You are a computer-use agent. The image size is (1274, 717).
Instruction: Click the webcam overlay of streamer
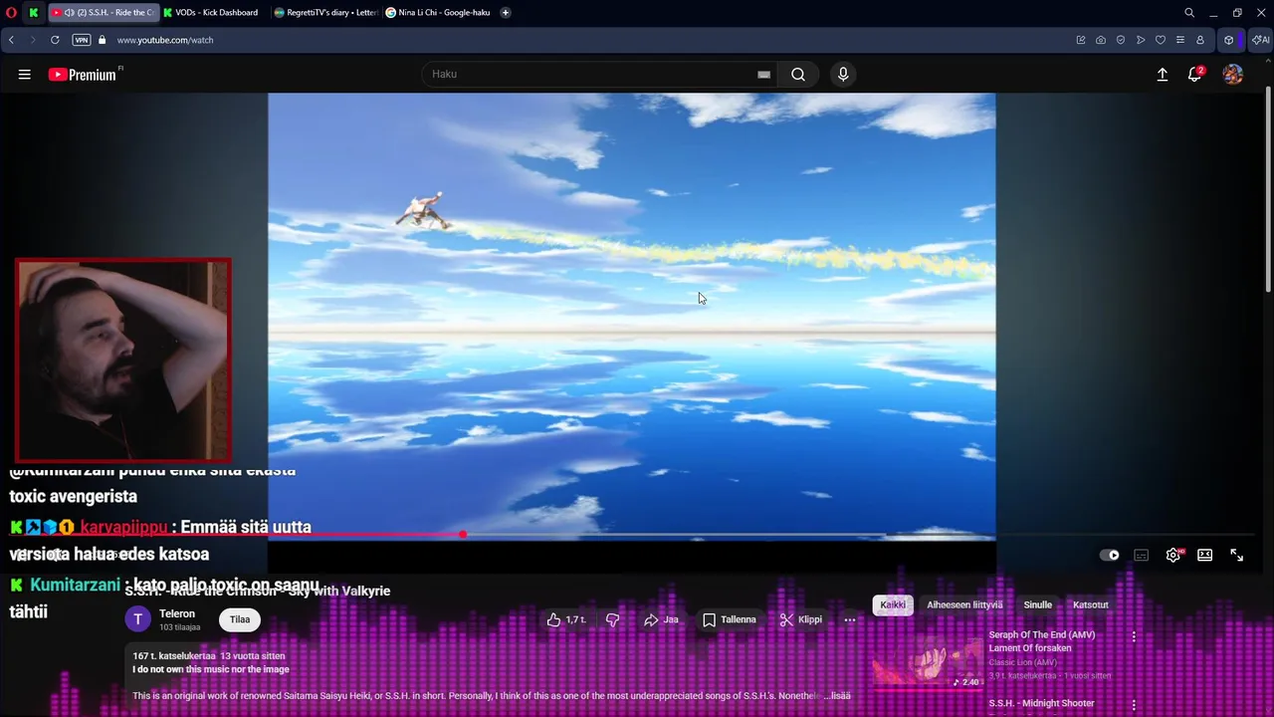click(123, 360)
